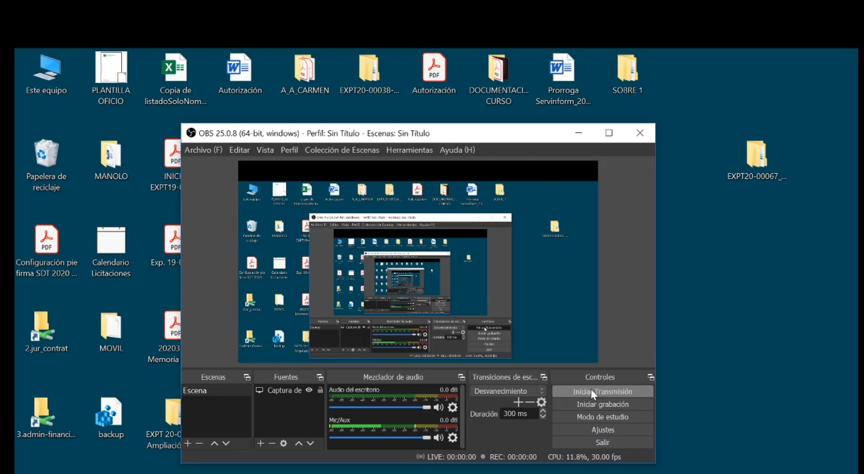Move the selected source up
This screenshot has height=474, width=864.
tap(299, 443)
